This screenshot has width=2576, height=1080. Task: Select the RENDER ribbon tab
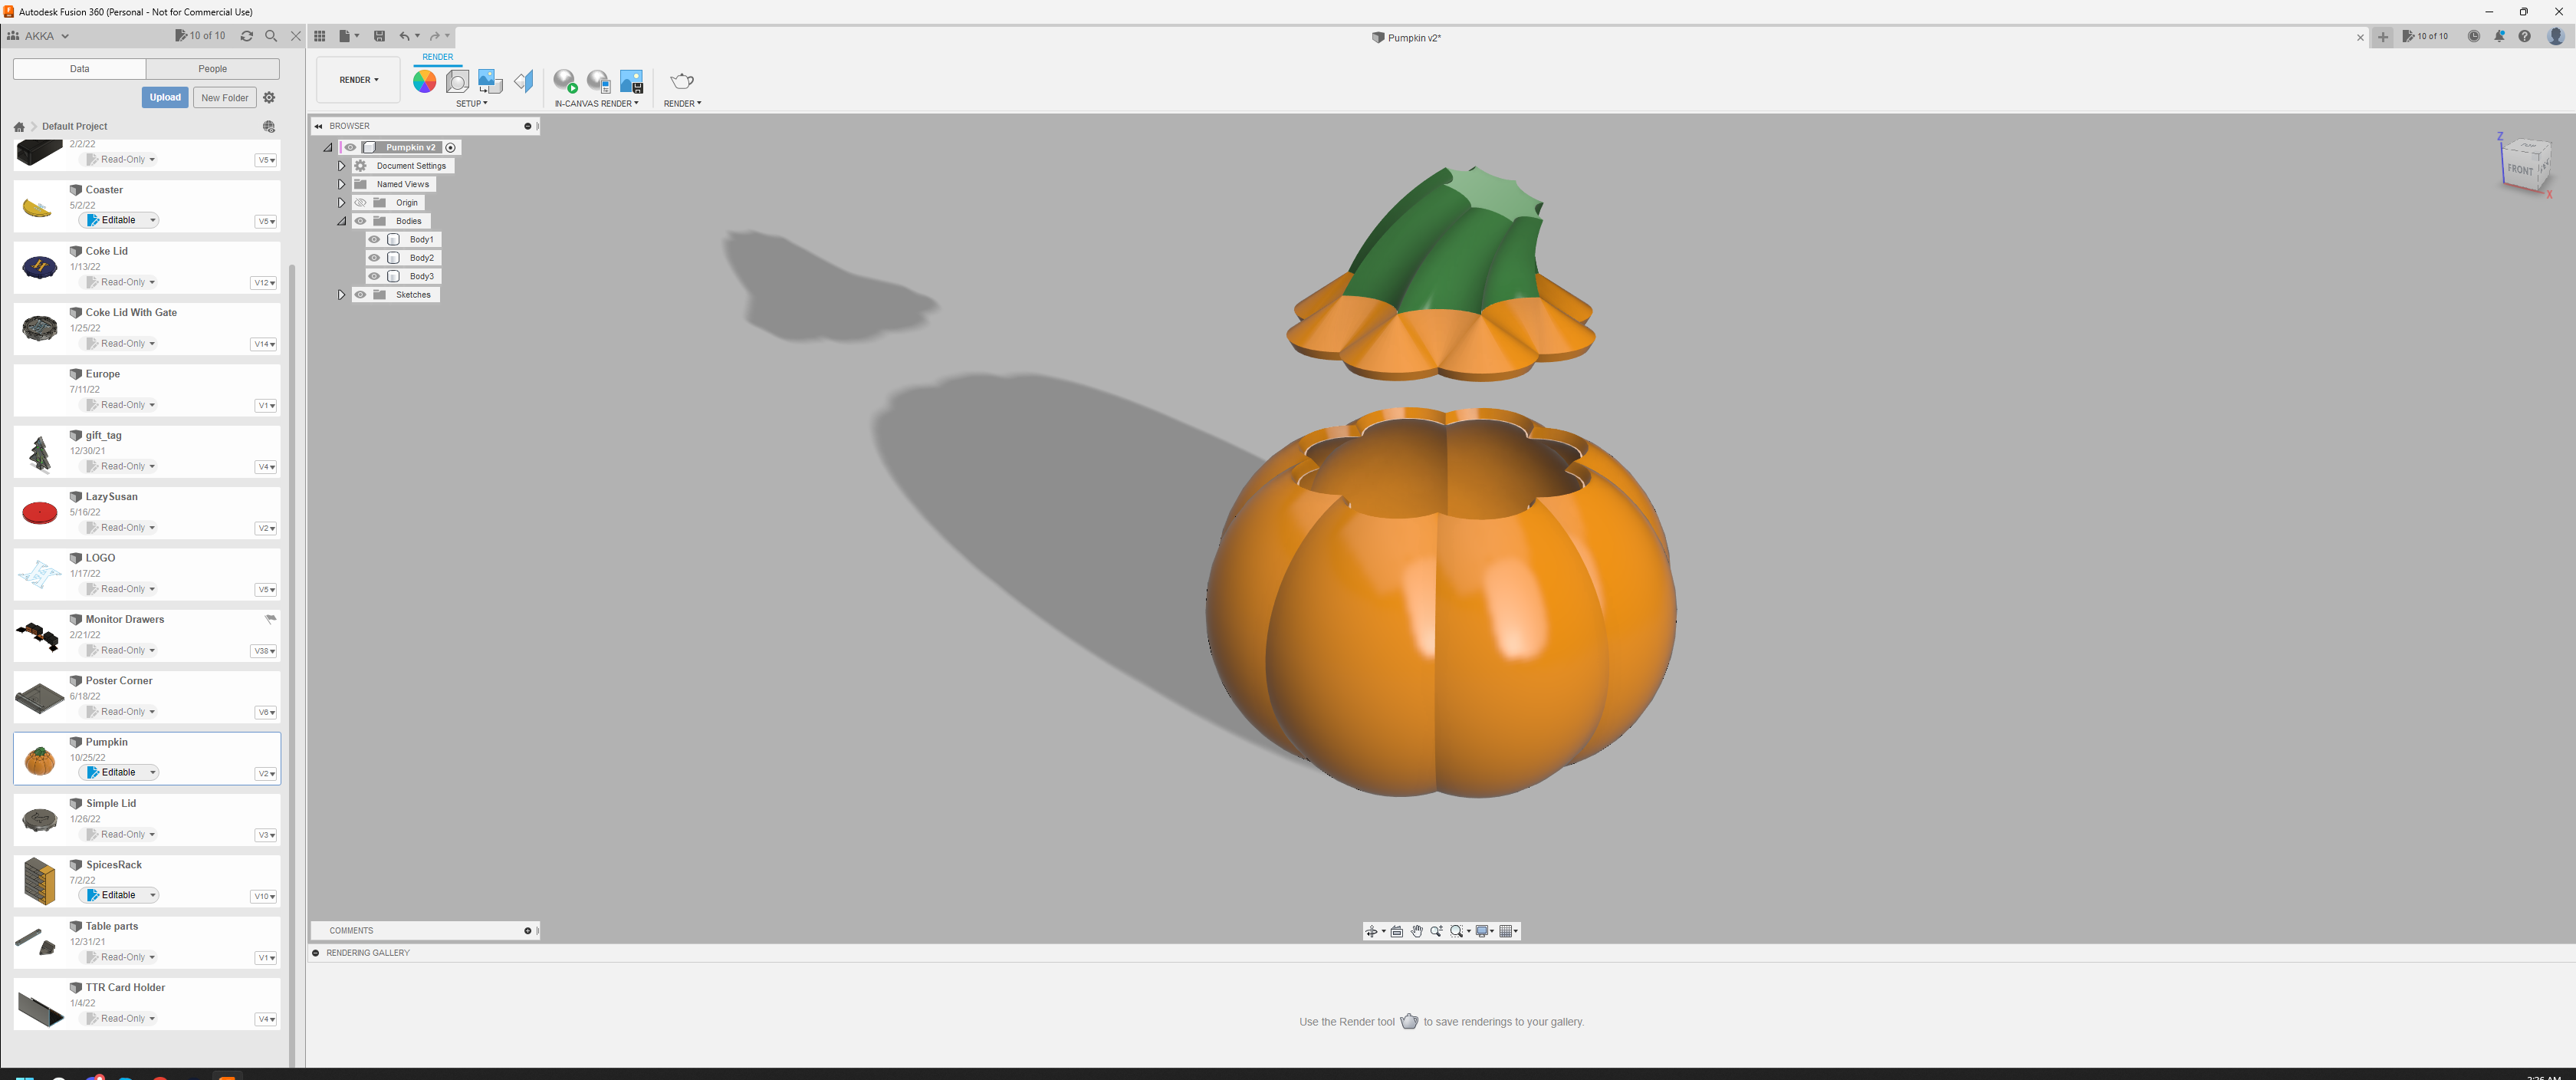pos(437,57)
